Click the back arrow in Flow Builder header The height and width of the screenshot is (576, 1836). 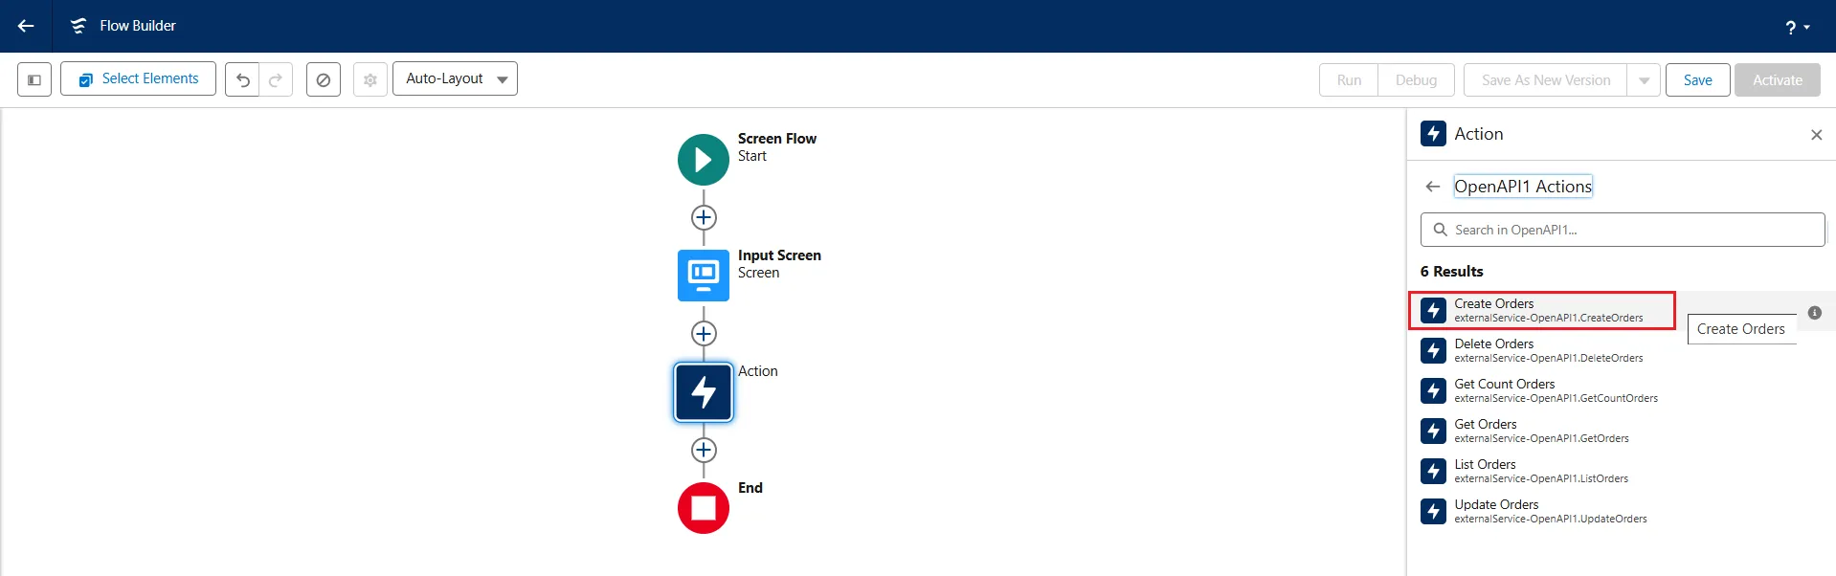26,26
